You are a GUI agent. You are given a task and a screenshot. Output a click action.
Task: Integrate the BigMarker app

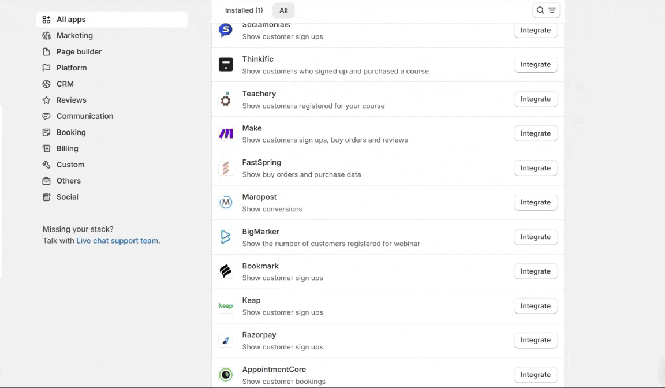(x=536, y=237)
